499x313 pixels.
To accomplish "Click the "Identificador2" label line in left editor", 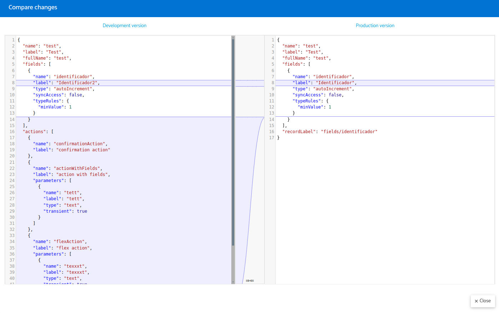I will click(124, 83).
